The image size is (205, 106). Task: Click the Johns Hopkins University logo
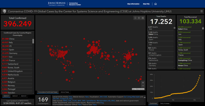57,4
